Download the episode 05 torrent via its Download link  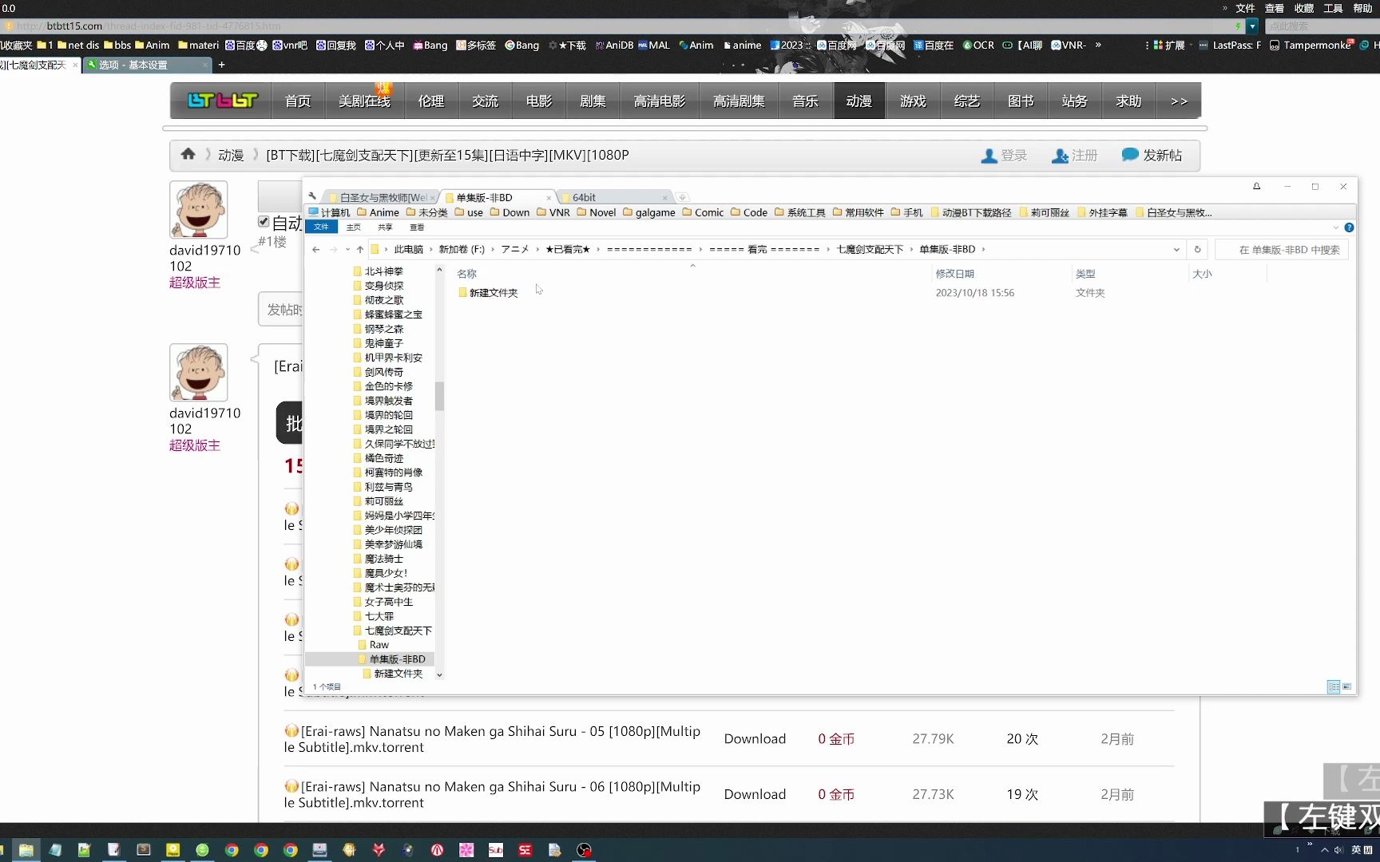tap(754, 738)
